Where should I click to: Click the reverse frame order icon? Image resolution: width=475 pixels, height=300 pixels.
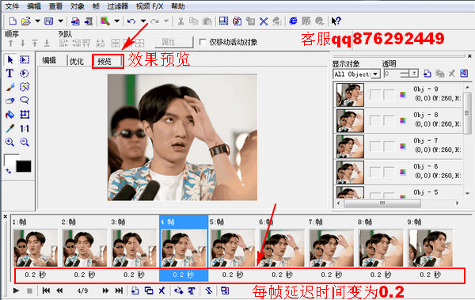tap(209, 291)
